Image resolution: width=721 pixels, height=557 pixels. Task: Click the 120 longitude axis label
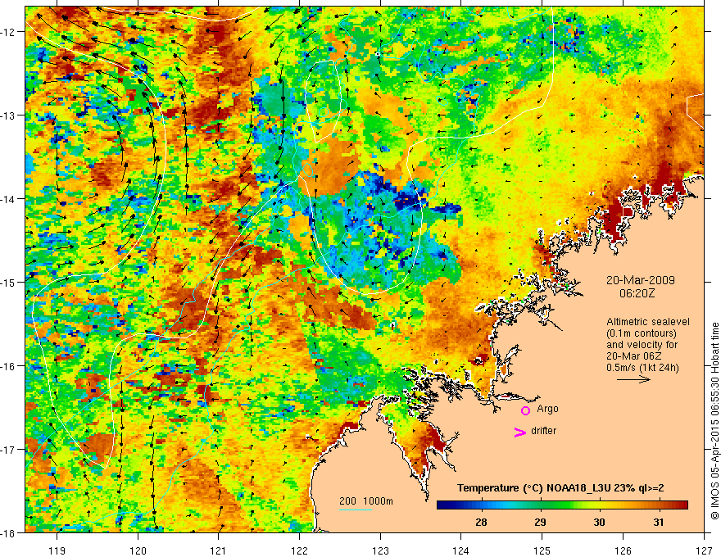(x=138, y=550)
